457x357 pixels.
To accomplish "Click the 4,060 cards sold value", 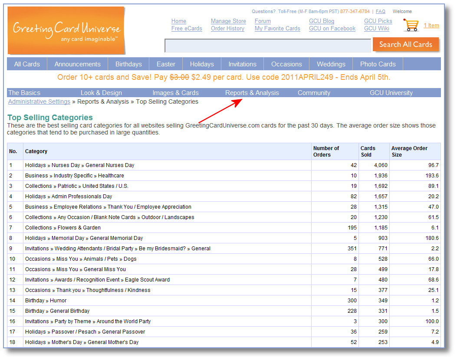I will 381,165.
